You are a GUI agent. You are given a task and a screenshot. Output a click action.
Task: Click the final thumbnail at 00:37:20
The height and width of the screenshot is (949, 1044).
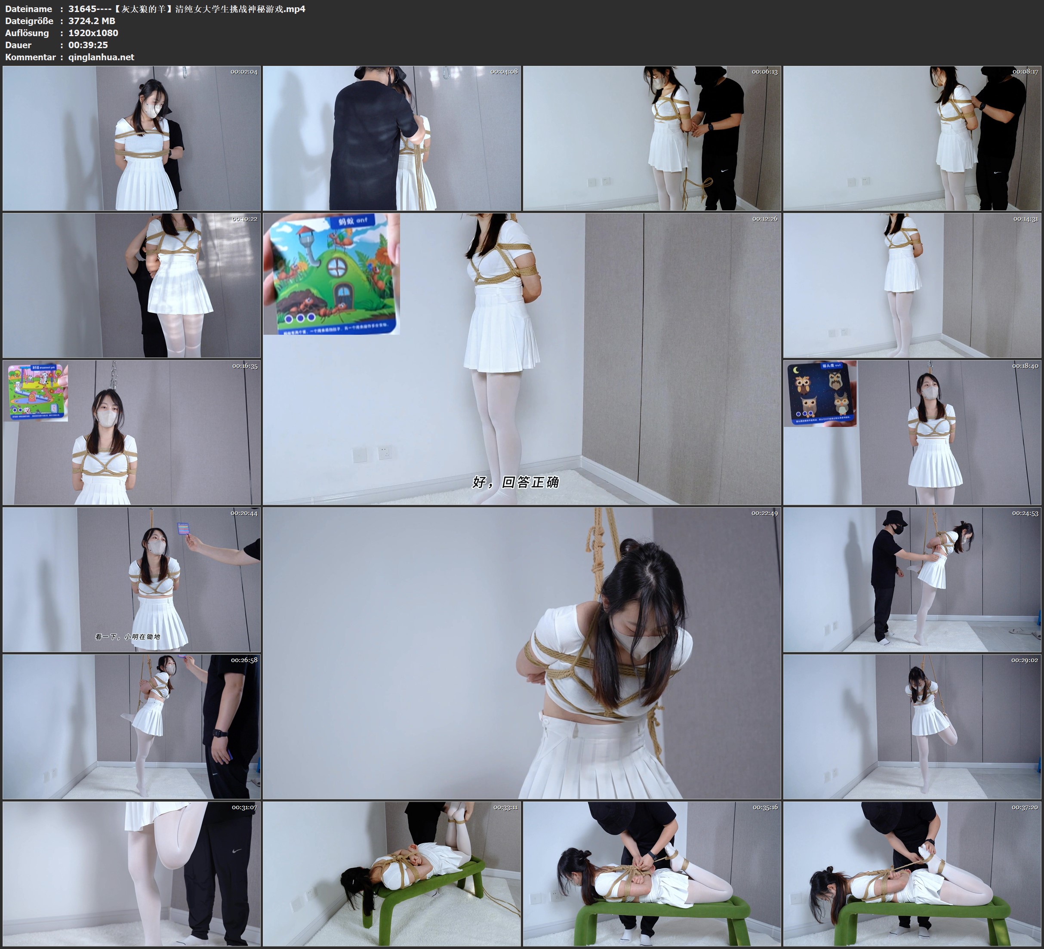click(x=912, y=874)
